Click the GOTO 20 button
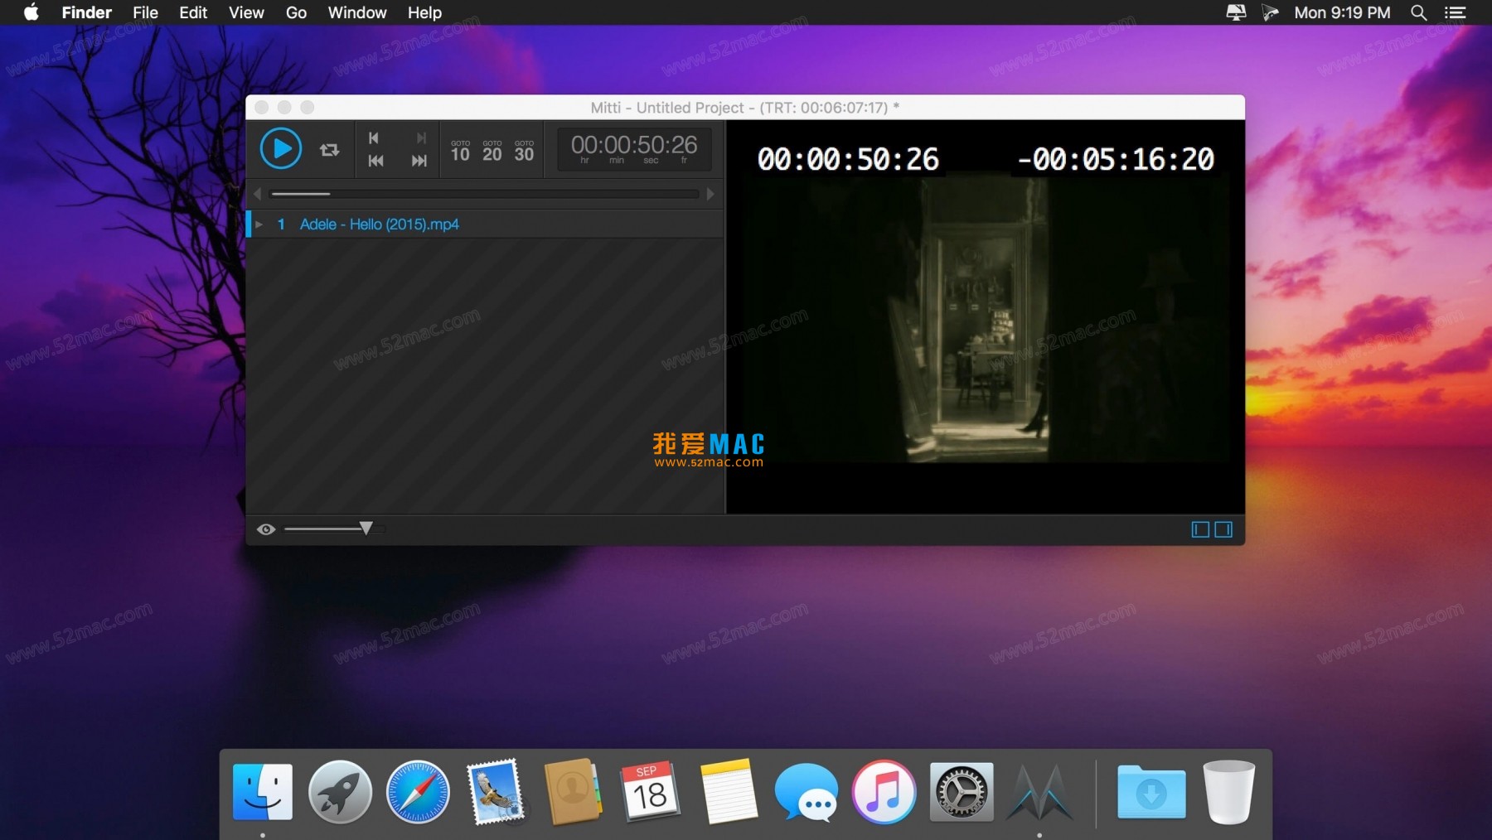The image size is (1492, 840). [x=492, y=151]
